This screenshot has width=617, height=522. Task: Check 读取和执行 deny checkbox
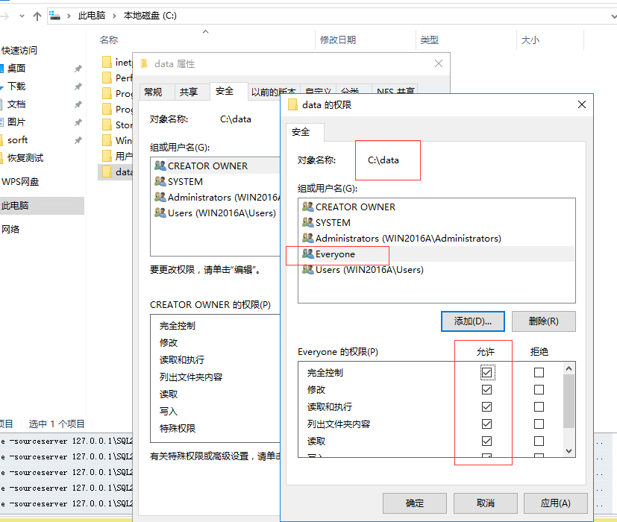point(539,406)
